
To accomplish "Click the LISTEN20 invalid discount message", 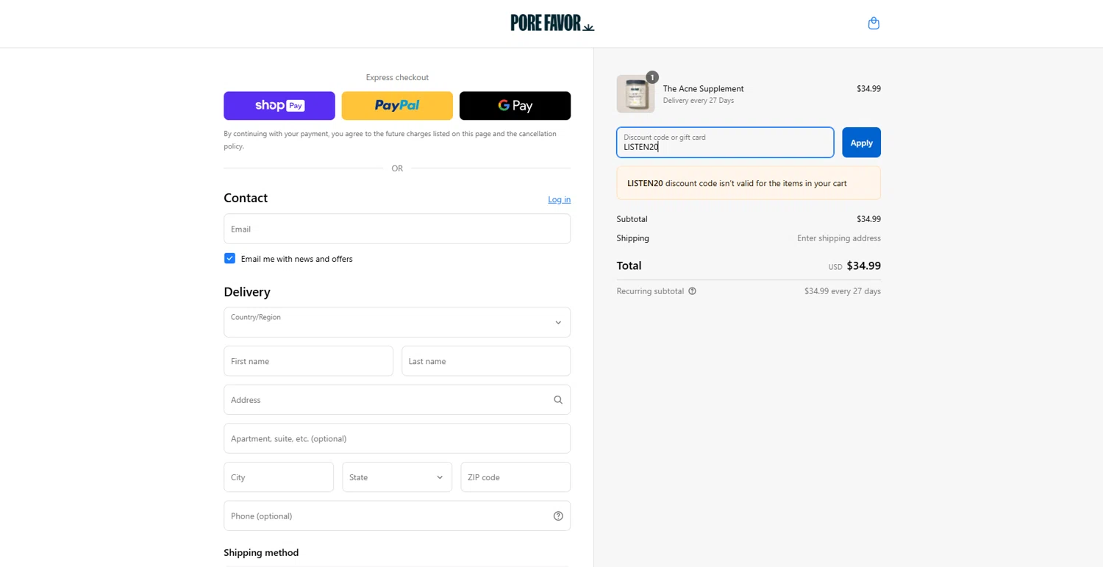I will coord(749,183).
